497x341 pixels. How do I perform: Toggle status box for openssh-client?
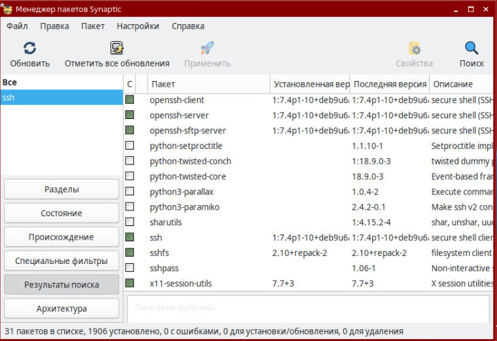click(129, 100)
